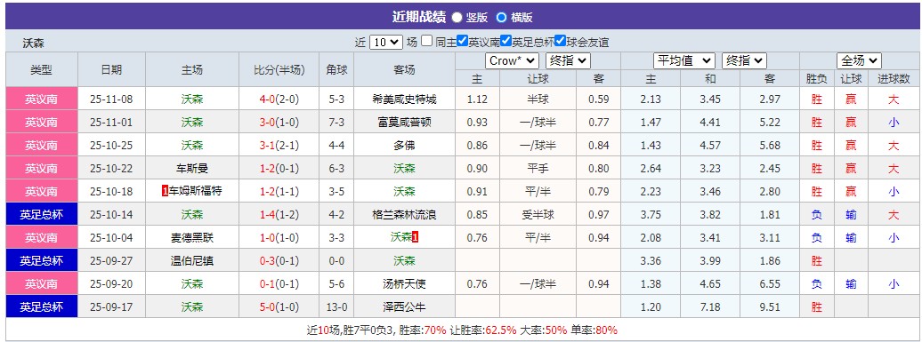Click the 3-1(2-1) score link
922x342 pixels.
279,146
